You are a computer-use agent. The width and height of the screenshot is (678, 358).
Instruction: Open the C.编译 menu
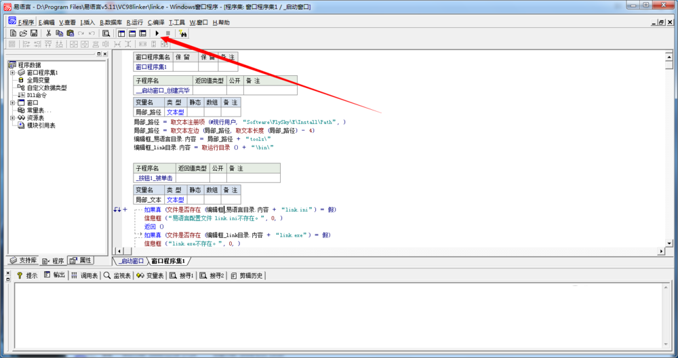pos(156,22)
